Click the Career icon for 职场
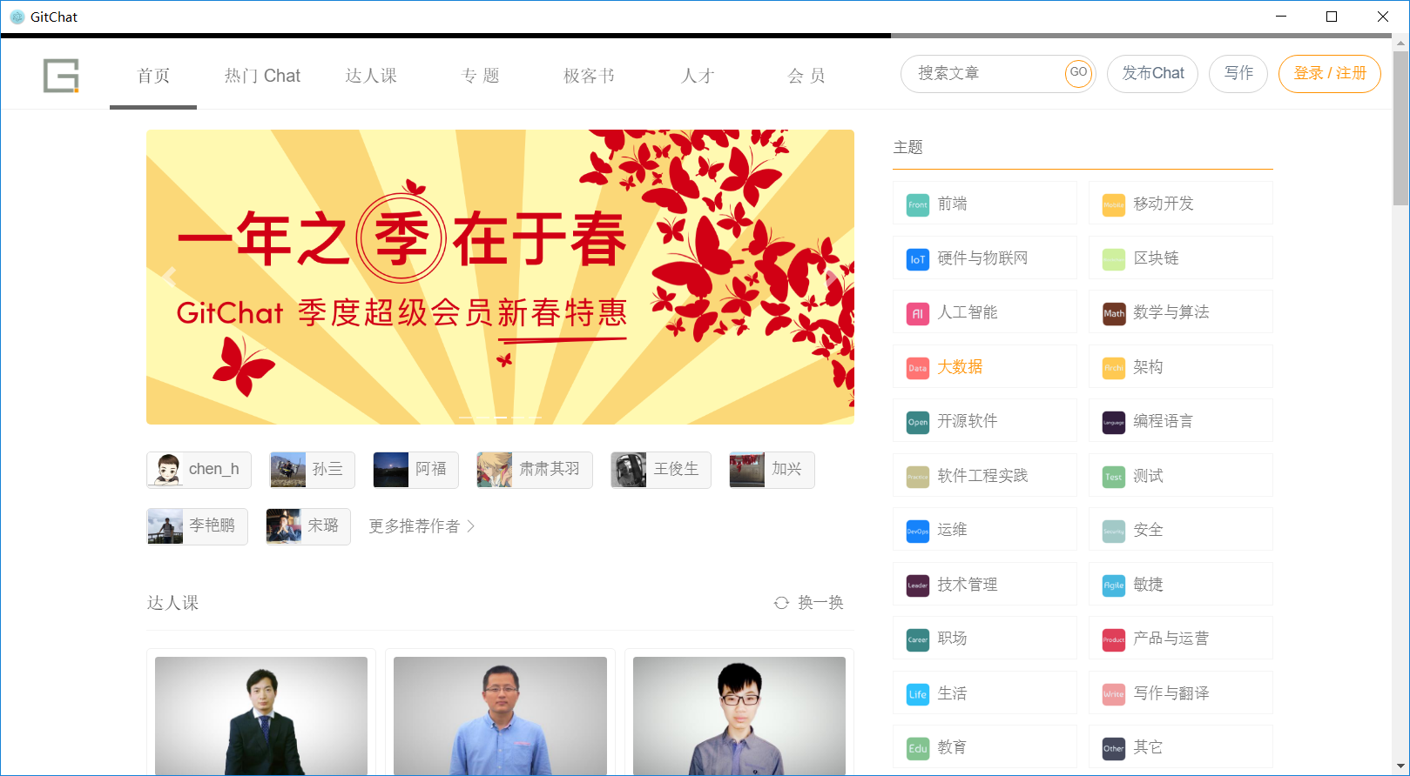The image size is (1410, 776). [918, 640]
